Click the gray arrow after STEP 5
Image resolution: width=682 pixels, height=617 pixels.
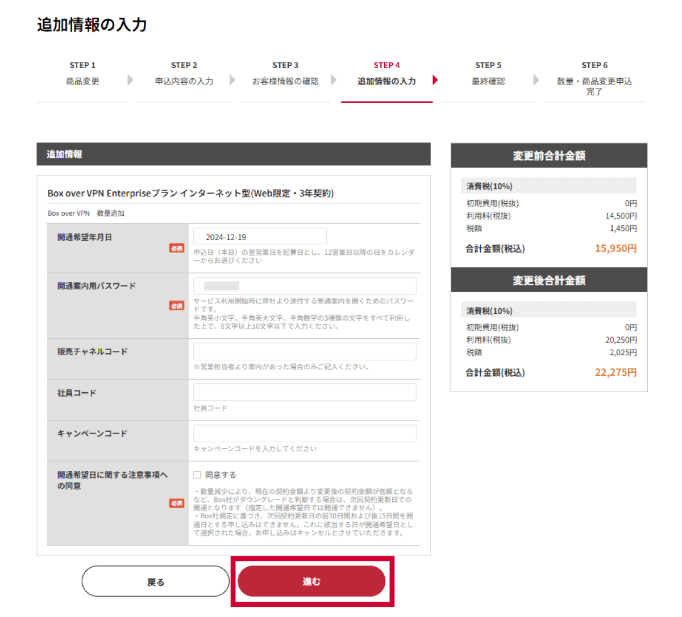point(537,80)
